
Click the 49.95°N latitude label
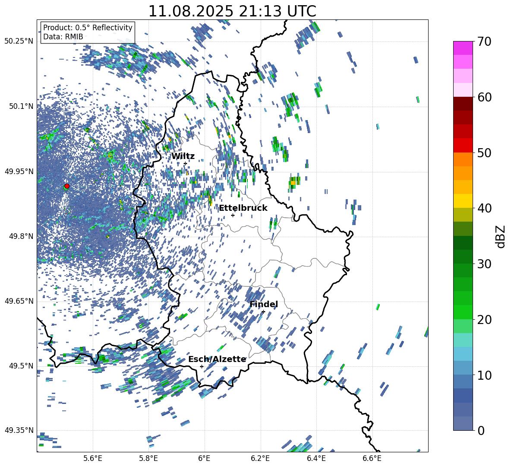pos(19,171)
